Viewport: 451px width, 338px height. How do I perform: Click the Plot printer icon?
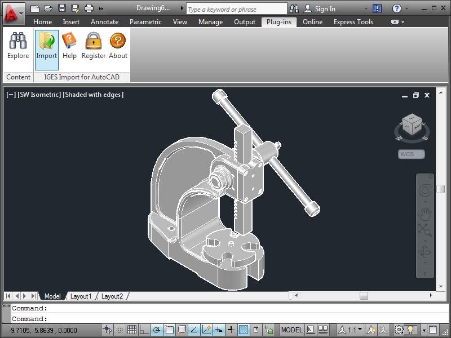pyautogui.click(x=89, y=8)
